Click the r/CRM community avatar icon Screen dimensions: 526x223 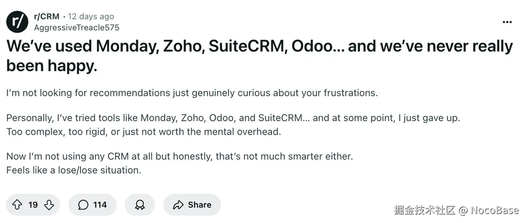[x=17, y=22]
